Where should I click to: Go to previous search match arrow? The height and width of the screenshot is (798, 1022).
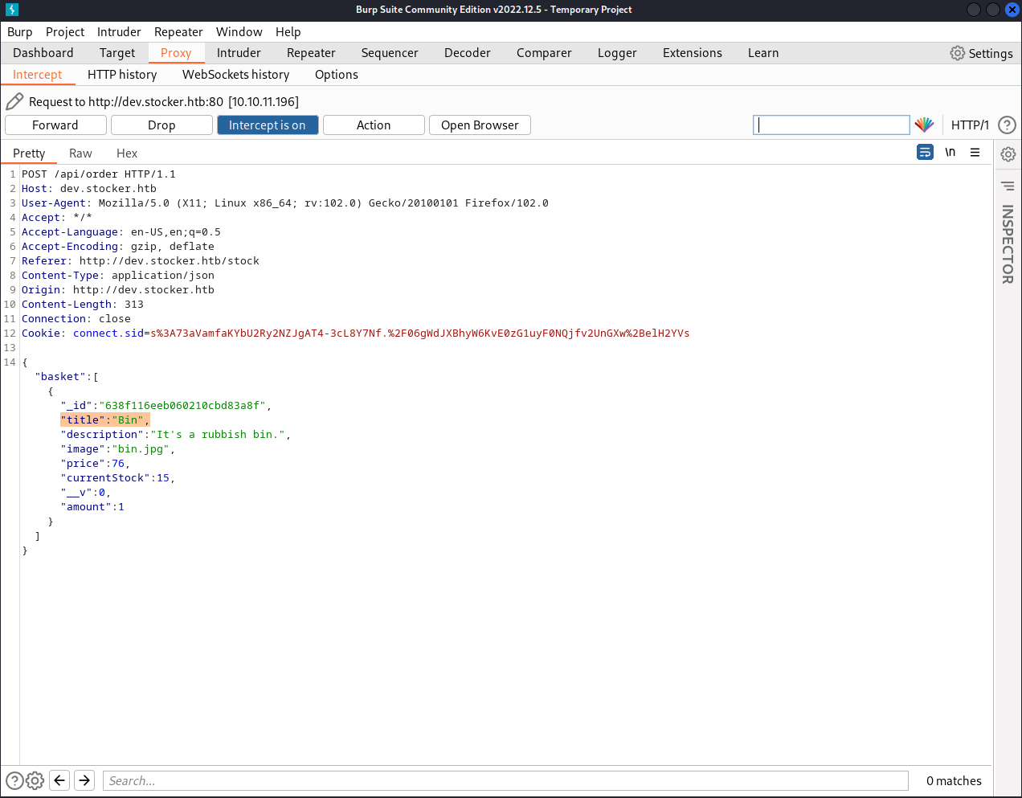click(x=59, y=780)
